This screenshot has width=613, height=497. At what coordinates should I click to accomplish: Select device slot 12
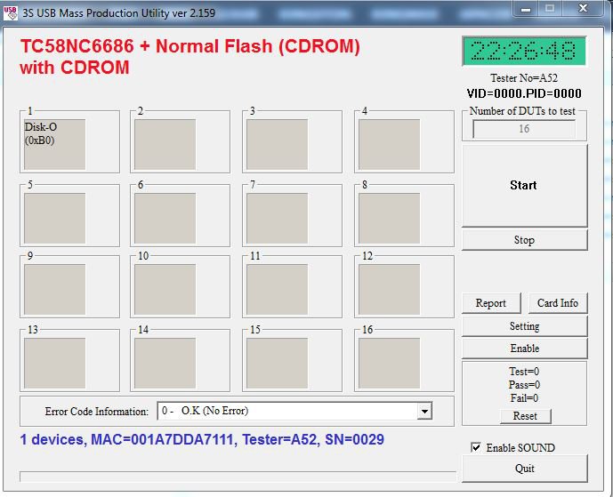pos(389,289)
